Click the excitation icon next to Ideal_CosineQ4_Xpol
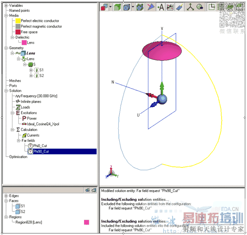247x235 pixels. pyautogui.click(x=24, y=124)
